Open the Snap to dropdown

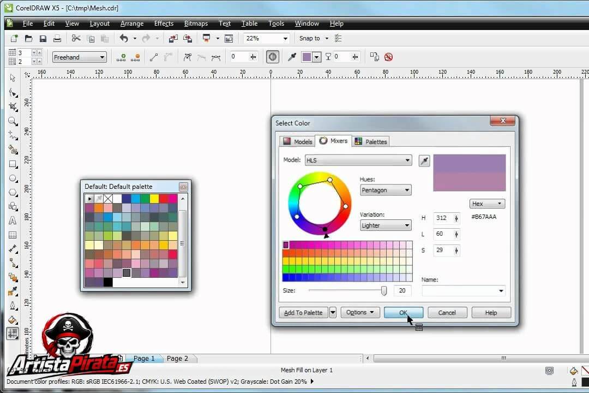click(x=327, y=38)
